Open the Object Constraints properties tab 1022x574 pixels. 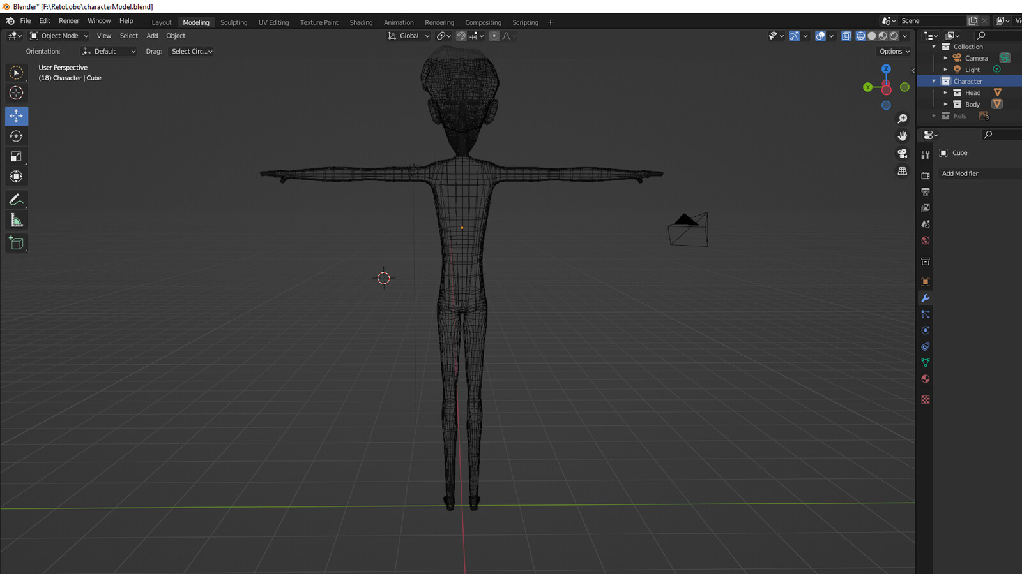[926, 346]
